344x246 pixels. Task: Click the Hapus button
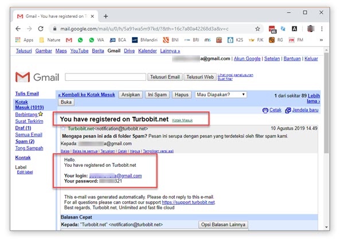(182, 95)
